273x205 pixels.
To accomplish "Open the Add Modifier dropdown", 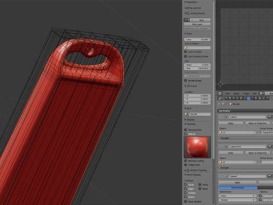I will coord(245,110).
